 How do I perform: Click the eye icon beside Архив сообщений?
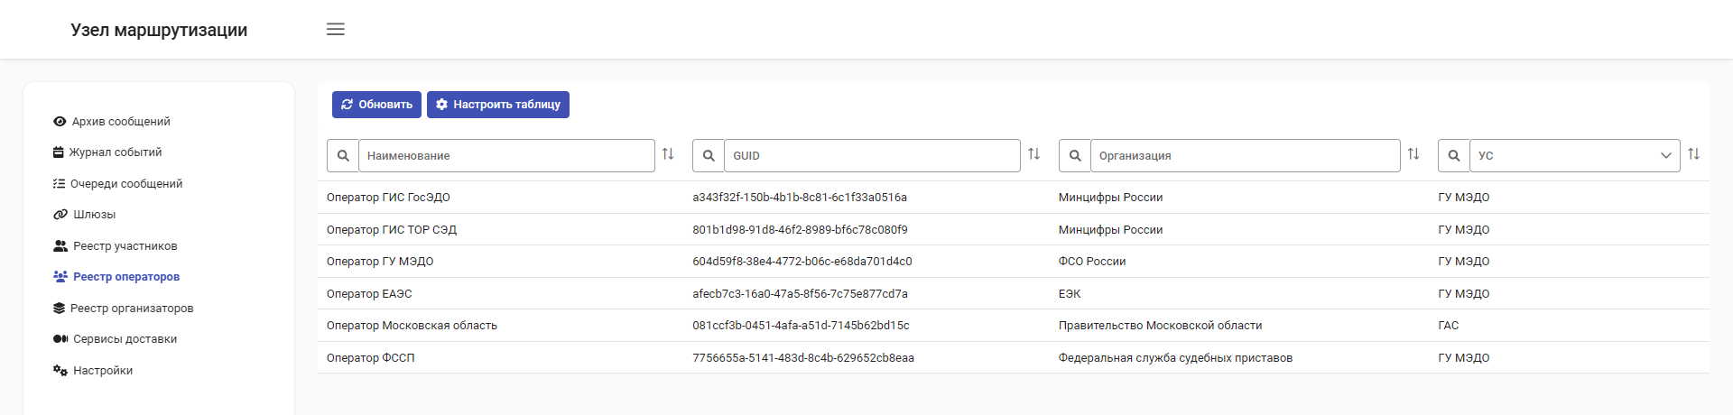[x=60, y=122]
